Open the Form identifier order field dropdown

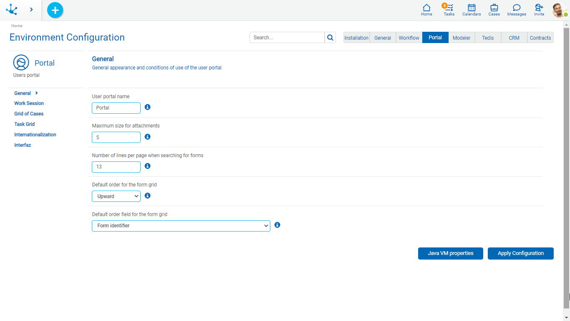181,226
